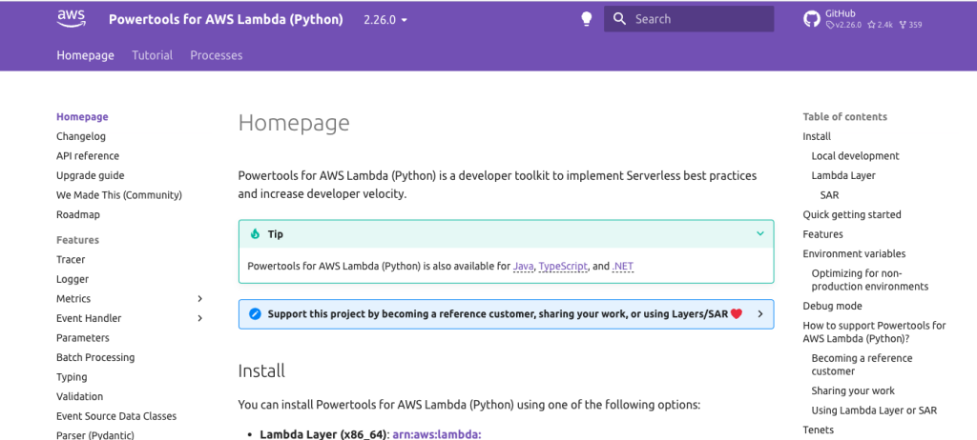Click Powertools for AWS Lambda (Python) title
Screen dimensions: 977x440
[225, 19]
